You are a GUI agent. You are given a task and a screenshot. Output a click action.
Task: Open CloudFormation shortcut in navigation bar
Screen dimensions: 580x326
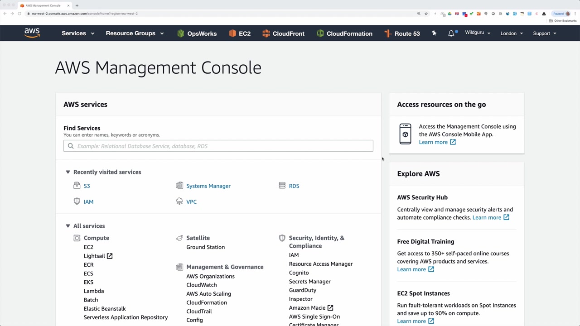click(x=344, y=34)
